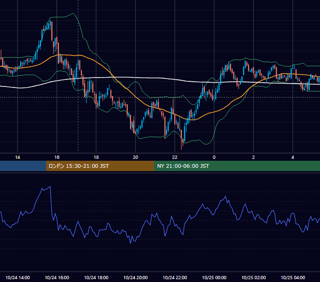Click the 20 hour axis label

pyautogui.click(x=136, y=157)
